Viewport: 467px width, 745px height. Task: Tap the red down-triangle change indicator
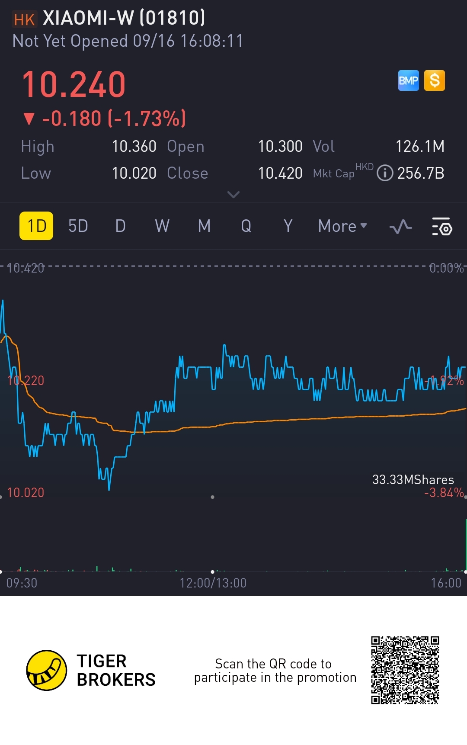(29, 119)
